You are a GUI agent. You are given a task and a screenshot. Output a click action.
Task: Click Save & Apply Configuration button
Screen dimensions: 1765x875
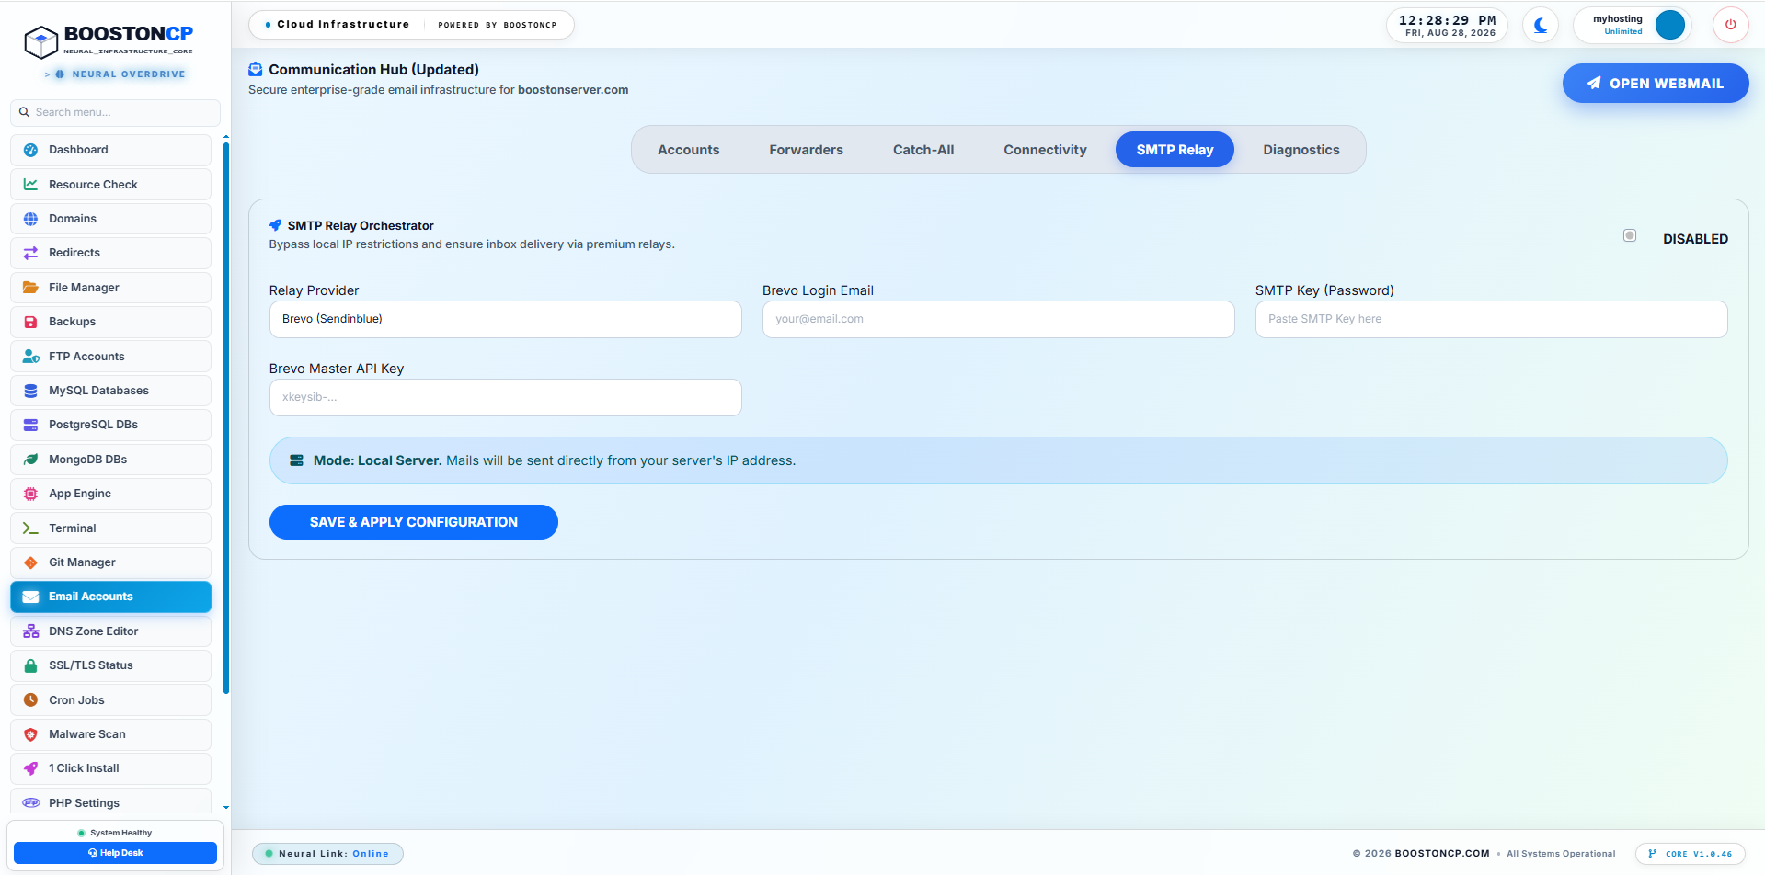(413, 522)
